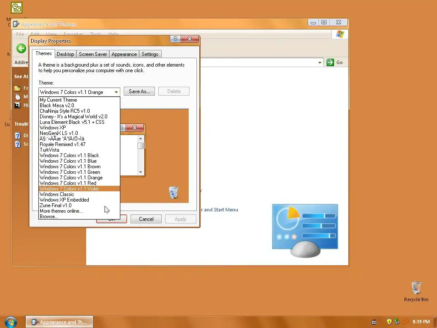Select 'Windows XP Embedded' theme

[x=79, y=200]
